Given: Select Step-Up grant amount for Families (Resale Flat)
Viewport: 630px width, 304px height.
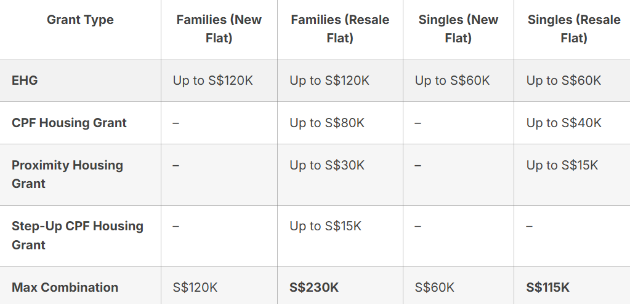Looking at the screenshot, I should point(325,226).
